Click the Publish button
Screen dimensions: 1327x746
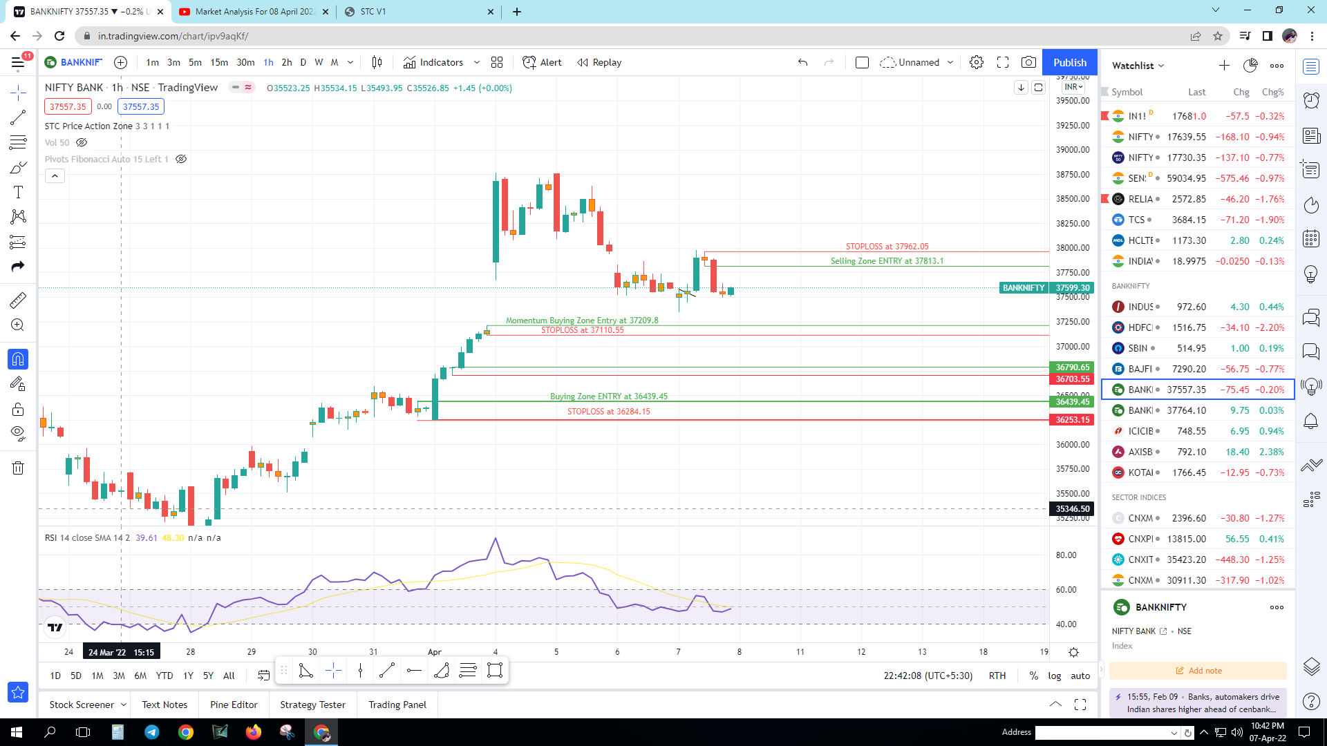click(x=1069, y=62)
